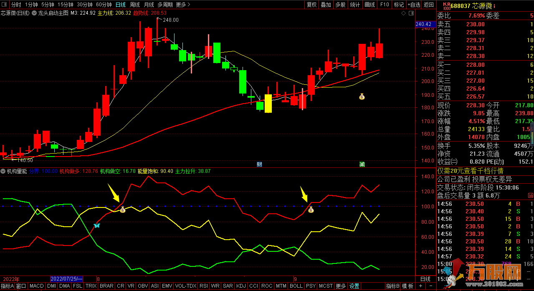Select BOLL indicator

(x=296, y=286)
